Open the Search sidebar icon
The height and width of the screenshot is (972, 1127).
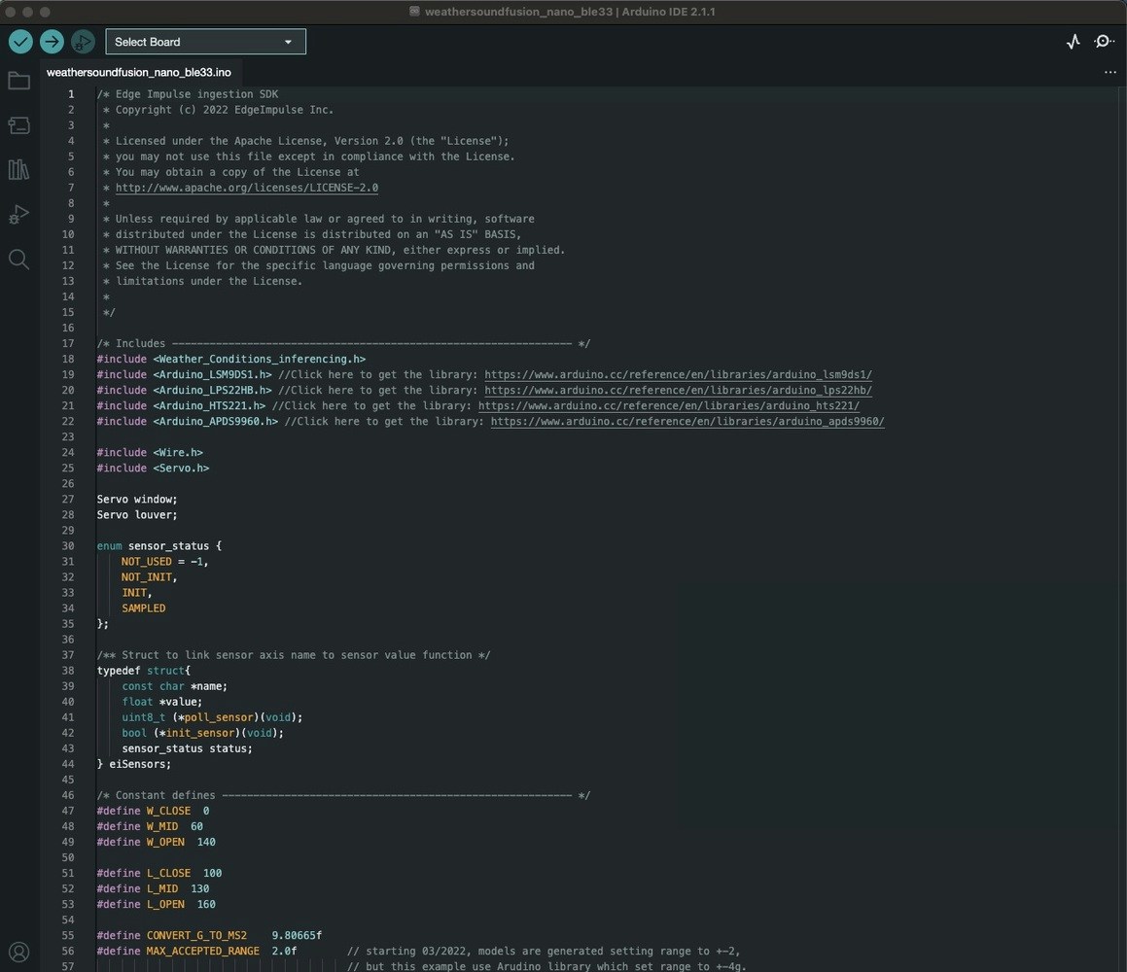pyautogui.click(x=18, y=260)
